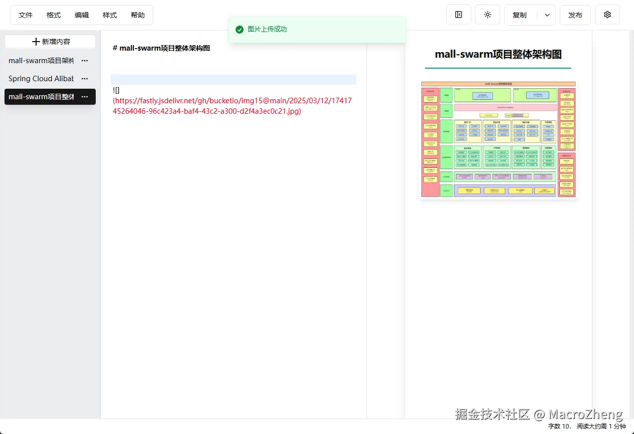Open the 样式 menu
The image size is (634, 434).
click(x=110, y=15)
